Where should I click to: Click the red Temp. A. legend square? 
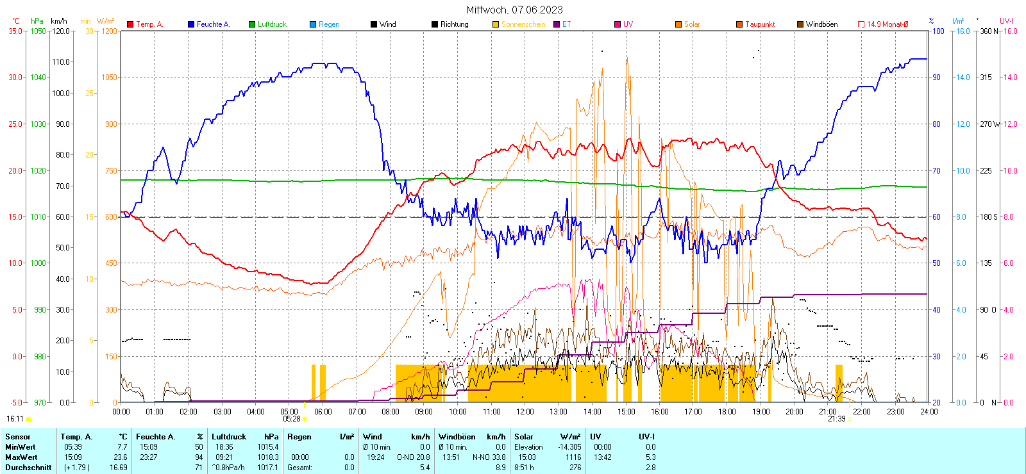pos(130,24)
